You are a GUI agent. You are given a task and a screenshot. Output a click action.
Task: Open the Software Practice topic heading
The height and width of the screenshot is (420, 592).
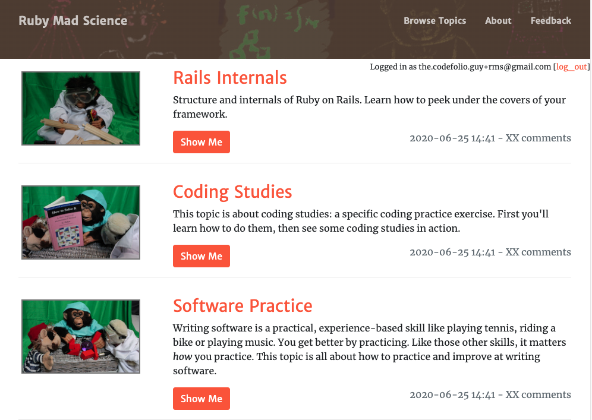[x=243, y=306]
